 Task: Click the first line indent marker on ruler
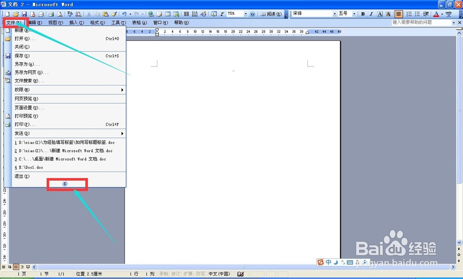[x=157, y=30]
